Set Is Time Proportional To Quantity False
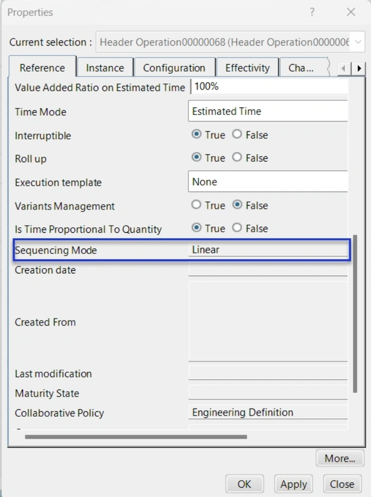 coord(236,228)
